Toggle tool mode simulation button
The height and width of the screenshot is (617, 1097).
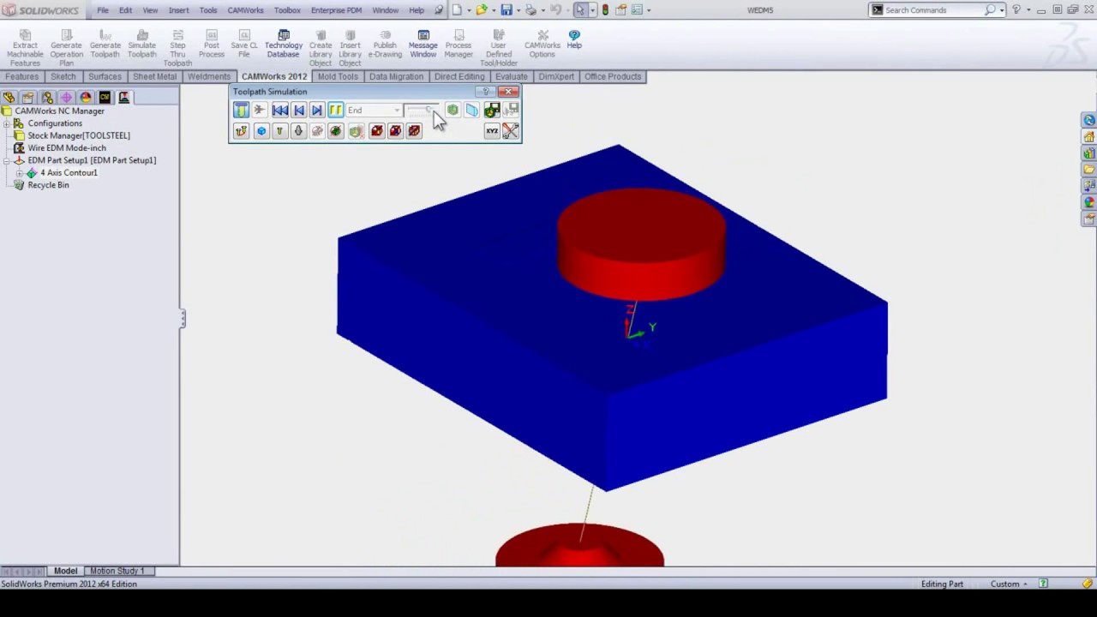click(x=241, y=111)
